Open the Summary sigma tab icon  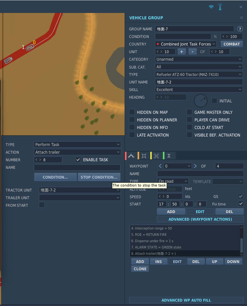[169, 156]
